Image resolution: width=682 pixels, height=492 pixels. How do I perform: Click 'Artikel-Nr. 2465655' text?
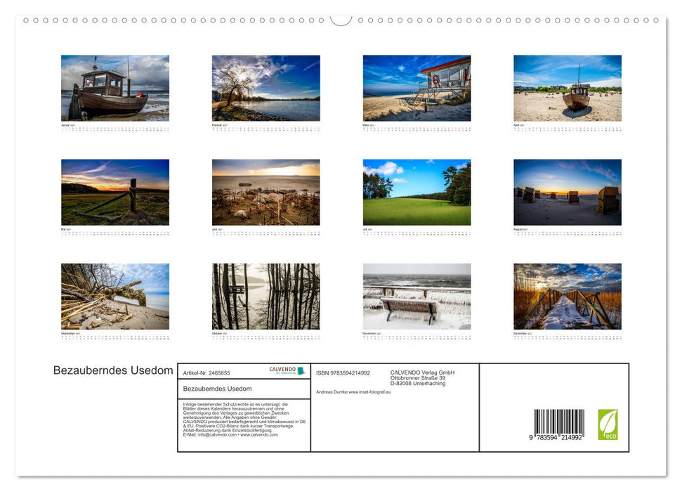click(206, 373)
